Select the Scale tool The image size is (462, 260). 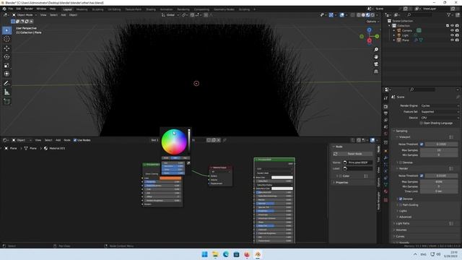(x=6, y=65)
